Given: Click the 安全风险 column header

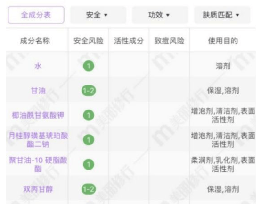Looking at the screenshot, I should pyautogui.click(x=89, y=41).
